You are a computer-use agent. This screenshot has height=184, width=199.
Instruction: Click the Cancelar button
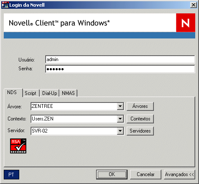145,174
